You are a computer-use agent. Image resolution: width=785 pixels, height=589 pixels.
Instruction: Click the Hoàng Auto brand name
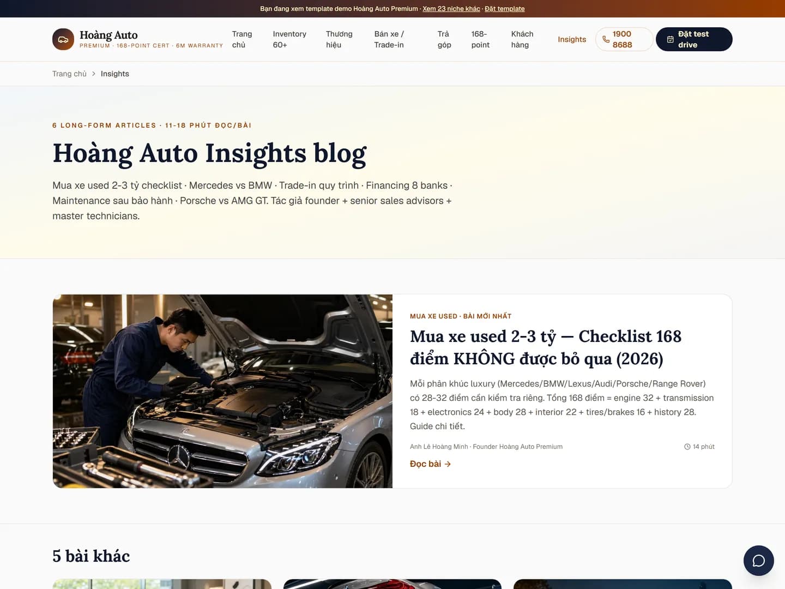108,35
